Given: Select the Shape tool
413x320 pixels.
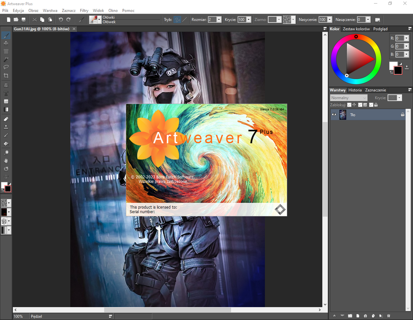Looking at the screenshot, I should coord(6,102).
